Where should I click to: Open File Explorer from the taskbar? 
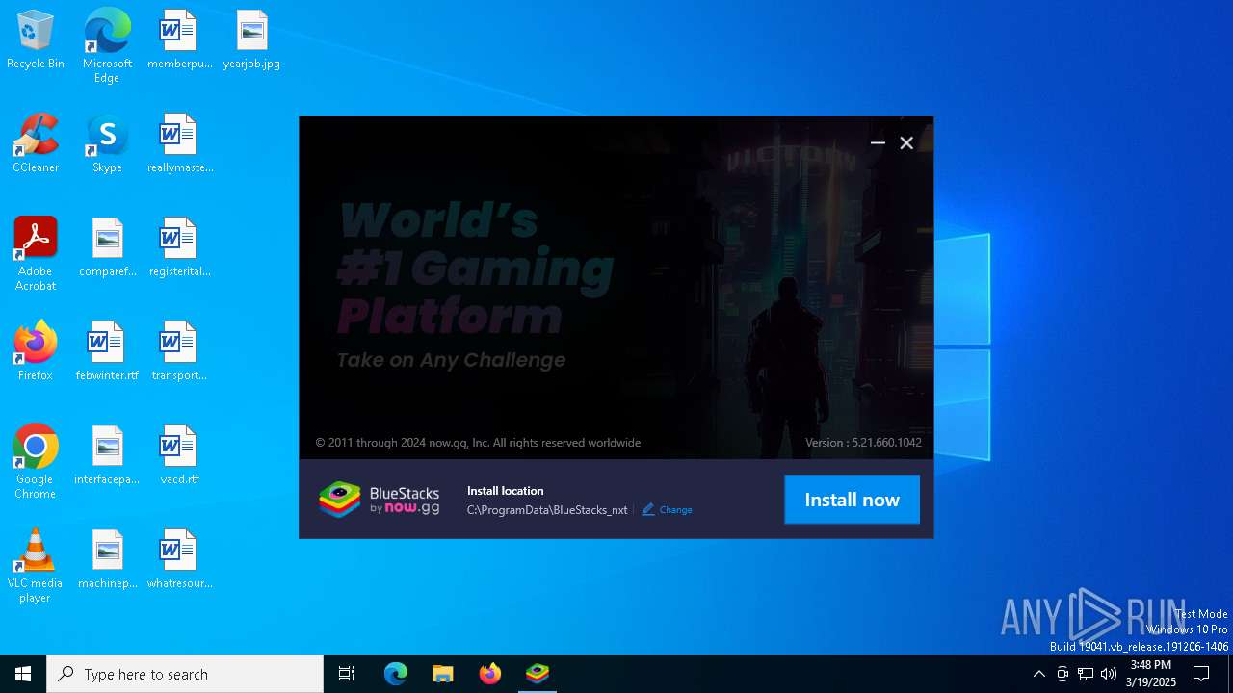click(442, 674)
